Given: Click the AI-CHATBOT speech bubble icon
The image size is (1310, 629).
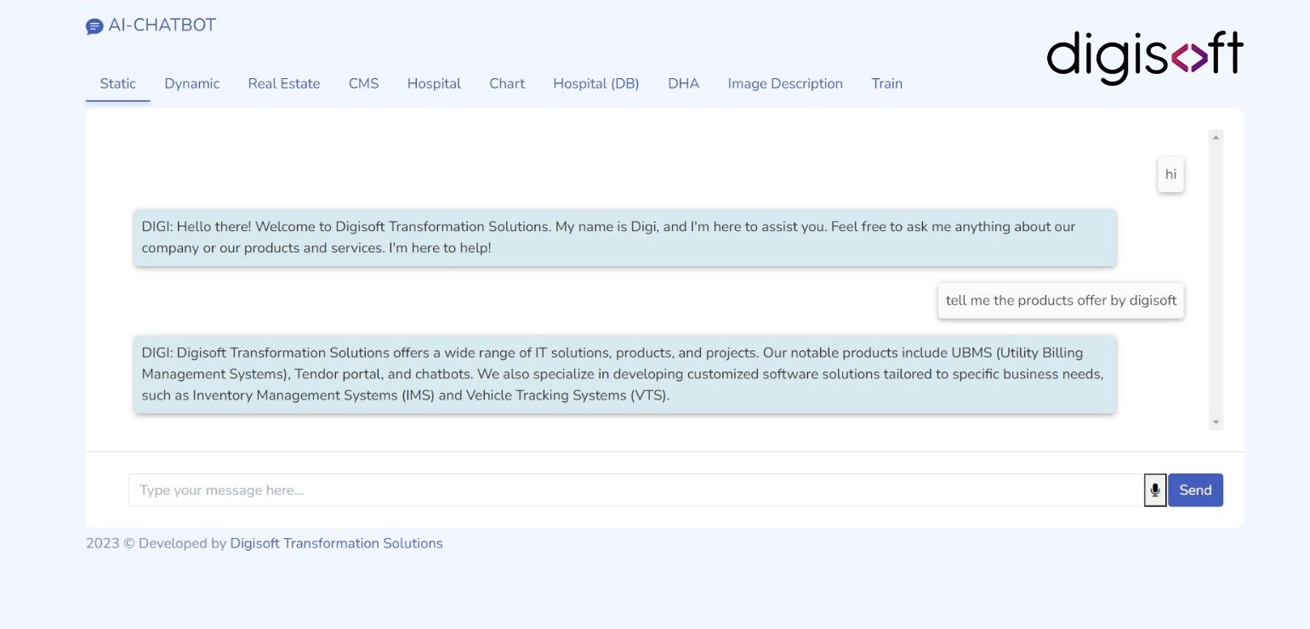Looking at the screenshot, I should [94, 27].
